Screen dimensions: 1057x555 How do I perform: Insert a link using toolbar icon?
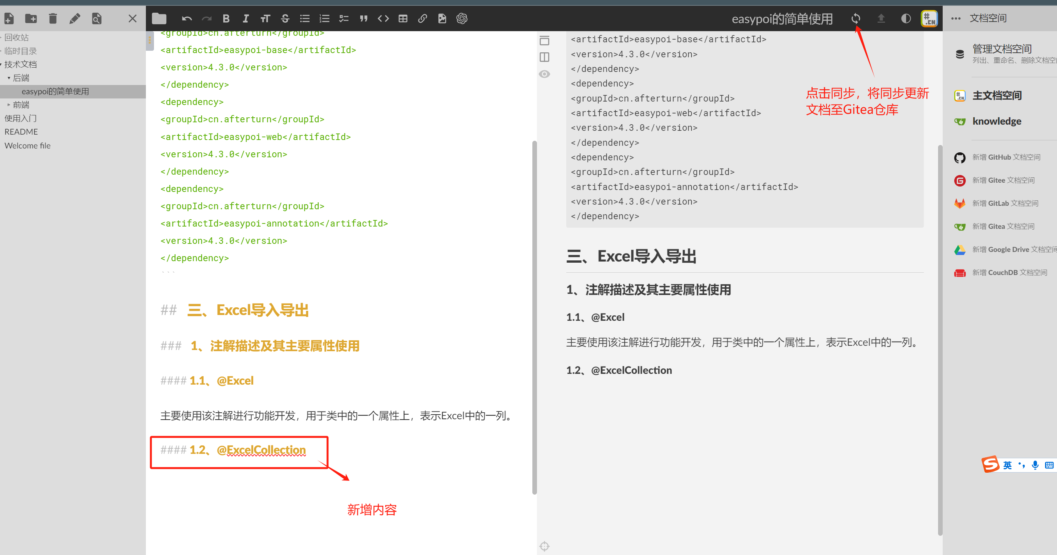point(423,18)
